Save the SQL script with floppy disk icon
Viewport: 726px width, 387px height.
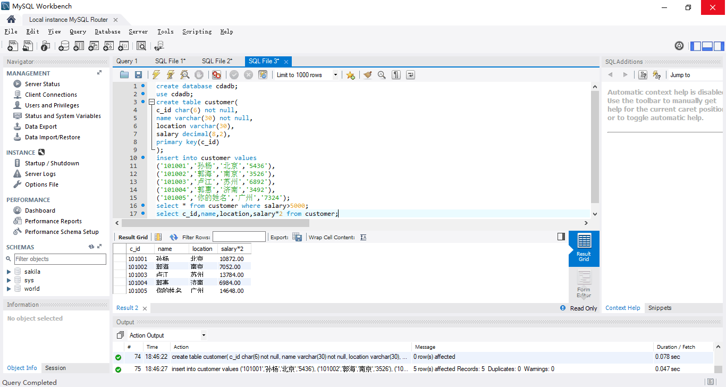click(138, 75)
